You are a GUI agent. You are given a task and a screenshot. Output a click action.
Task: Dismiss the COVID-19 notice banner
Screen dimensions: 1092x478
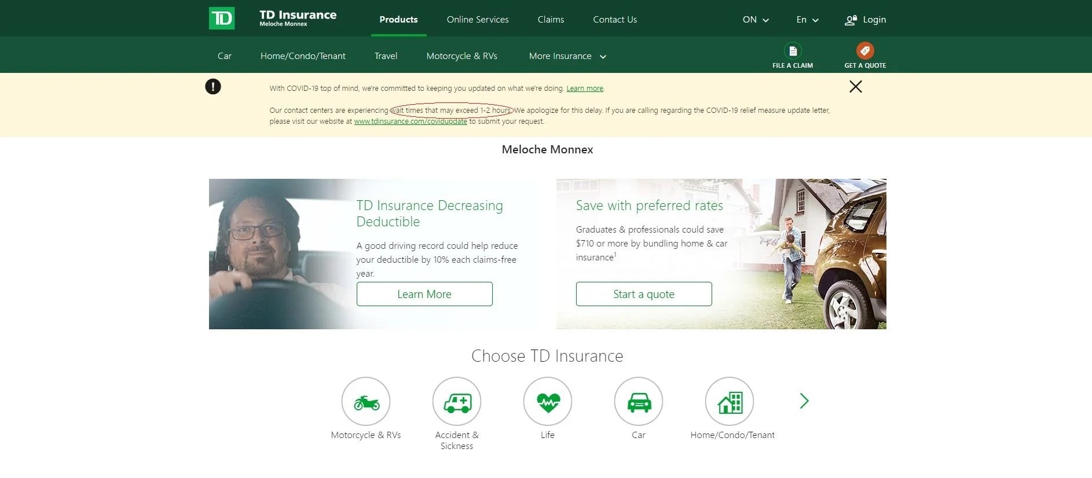pos(856,87)
